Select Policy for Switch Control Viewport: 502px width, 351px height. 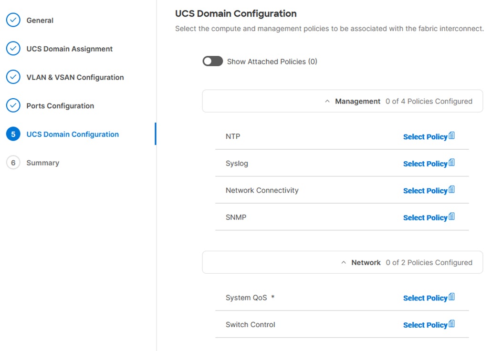425,325
